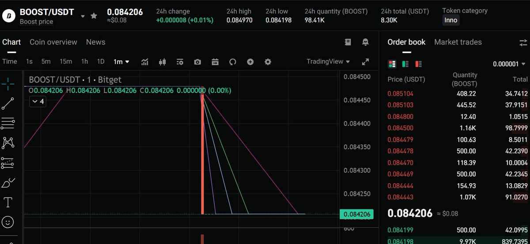Open the 0.000001 price precision dropdown

click(x=510, y=64)
